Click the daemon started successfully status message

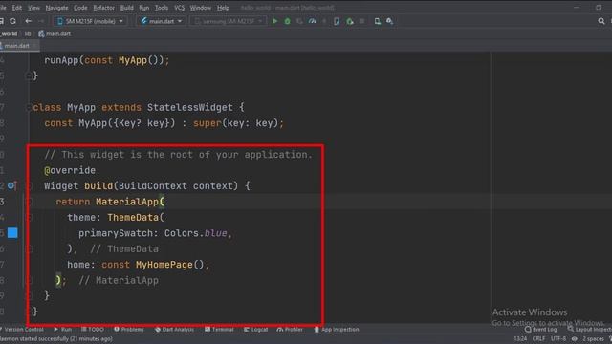point(55,339)
